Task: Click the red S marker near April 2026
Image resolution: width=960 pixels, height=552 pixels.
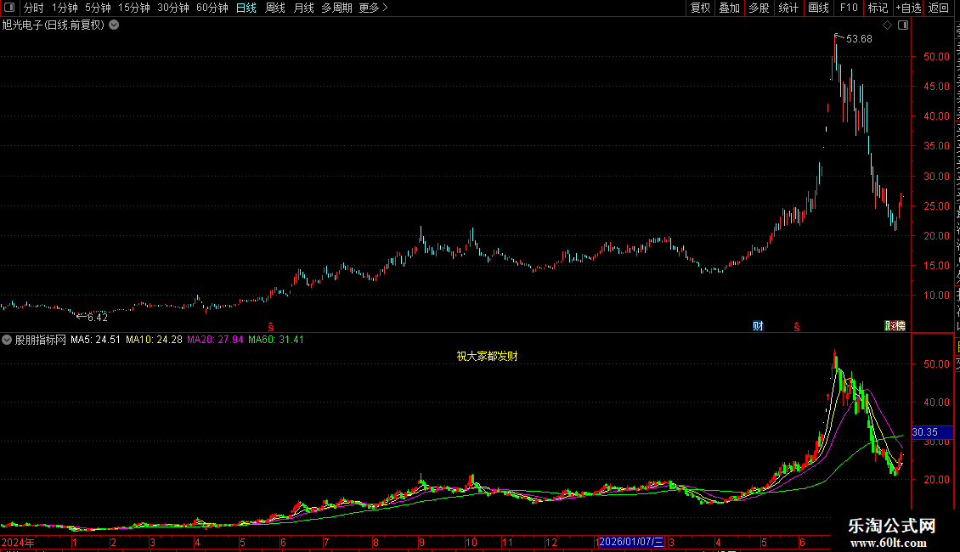Action: (x=797, y=327)
